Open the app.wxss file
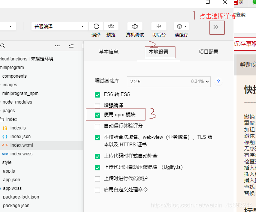The width and height of the screenshot is (256, 212). tap(12, 188)
